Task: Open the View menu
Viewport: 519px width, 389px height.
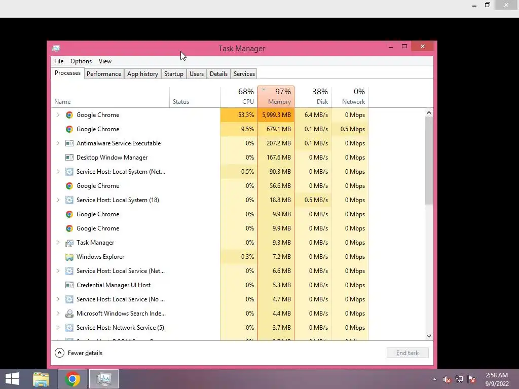Action: point(105,61)
